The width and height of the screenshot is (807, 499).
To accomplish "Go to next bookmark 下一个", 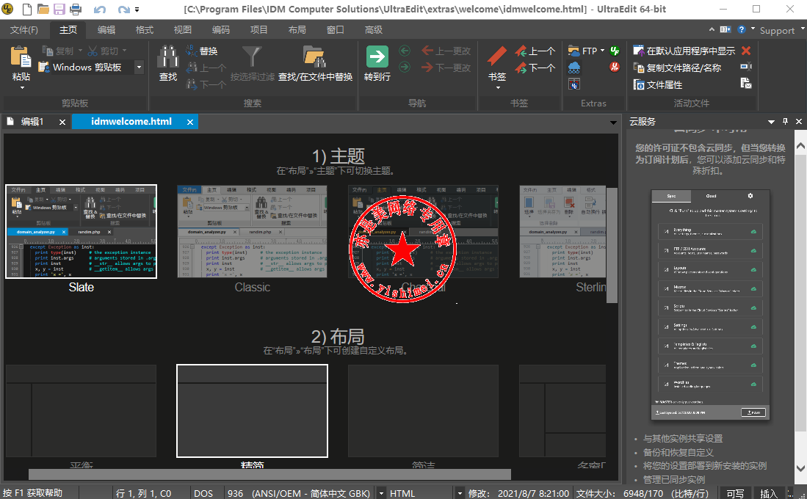I will click(535, 68).
